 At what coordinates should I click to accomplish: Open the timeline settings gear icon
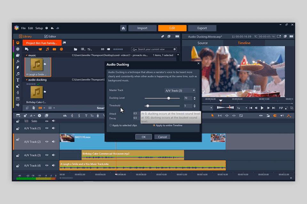pyautogui.click(x=25, y=116)
